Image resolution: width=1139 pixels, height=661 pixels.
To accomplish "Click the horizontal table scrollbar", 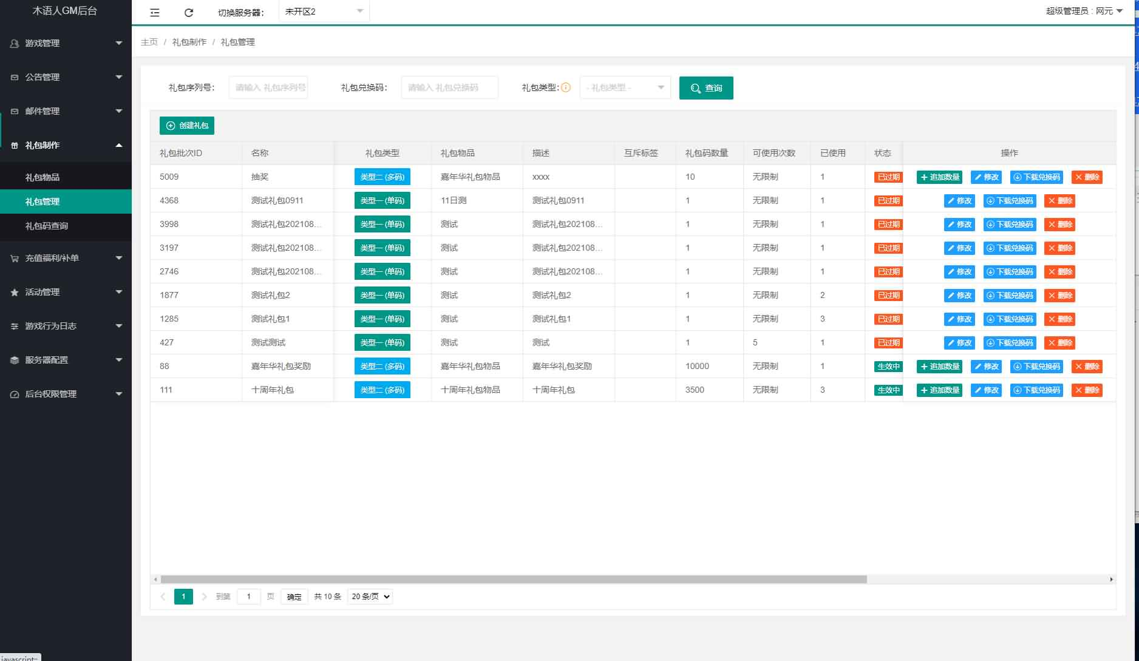I will click(514, 580).
